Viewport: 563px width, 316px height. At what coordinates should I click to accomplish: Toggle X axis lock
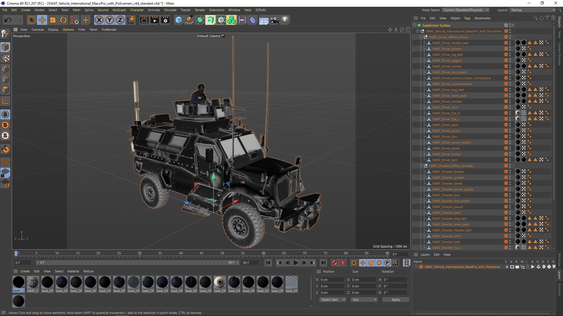99,20
